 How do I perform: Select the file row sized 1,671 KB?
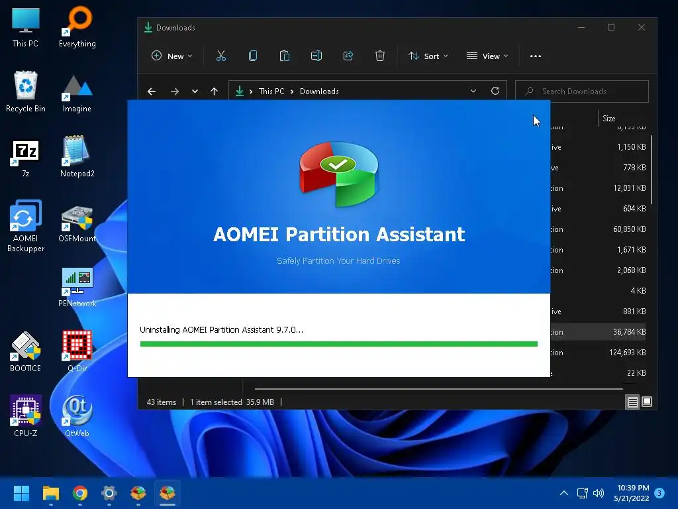point(599,250)
